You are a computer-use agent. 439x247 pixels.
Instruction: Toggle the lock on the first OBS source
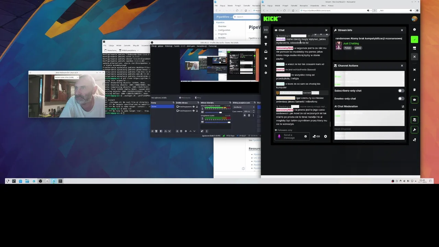[197, 107]
